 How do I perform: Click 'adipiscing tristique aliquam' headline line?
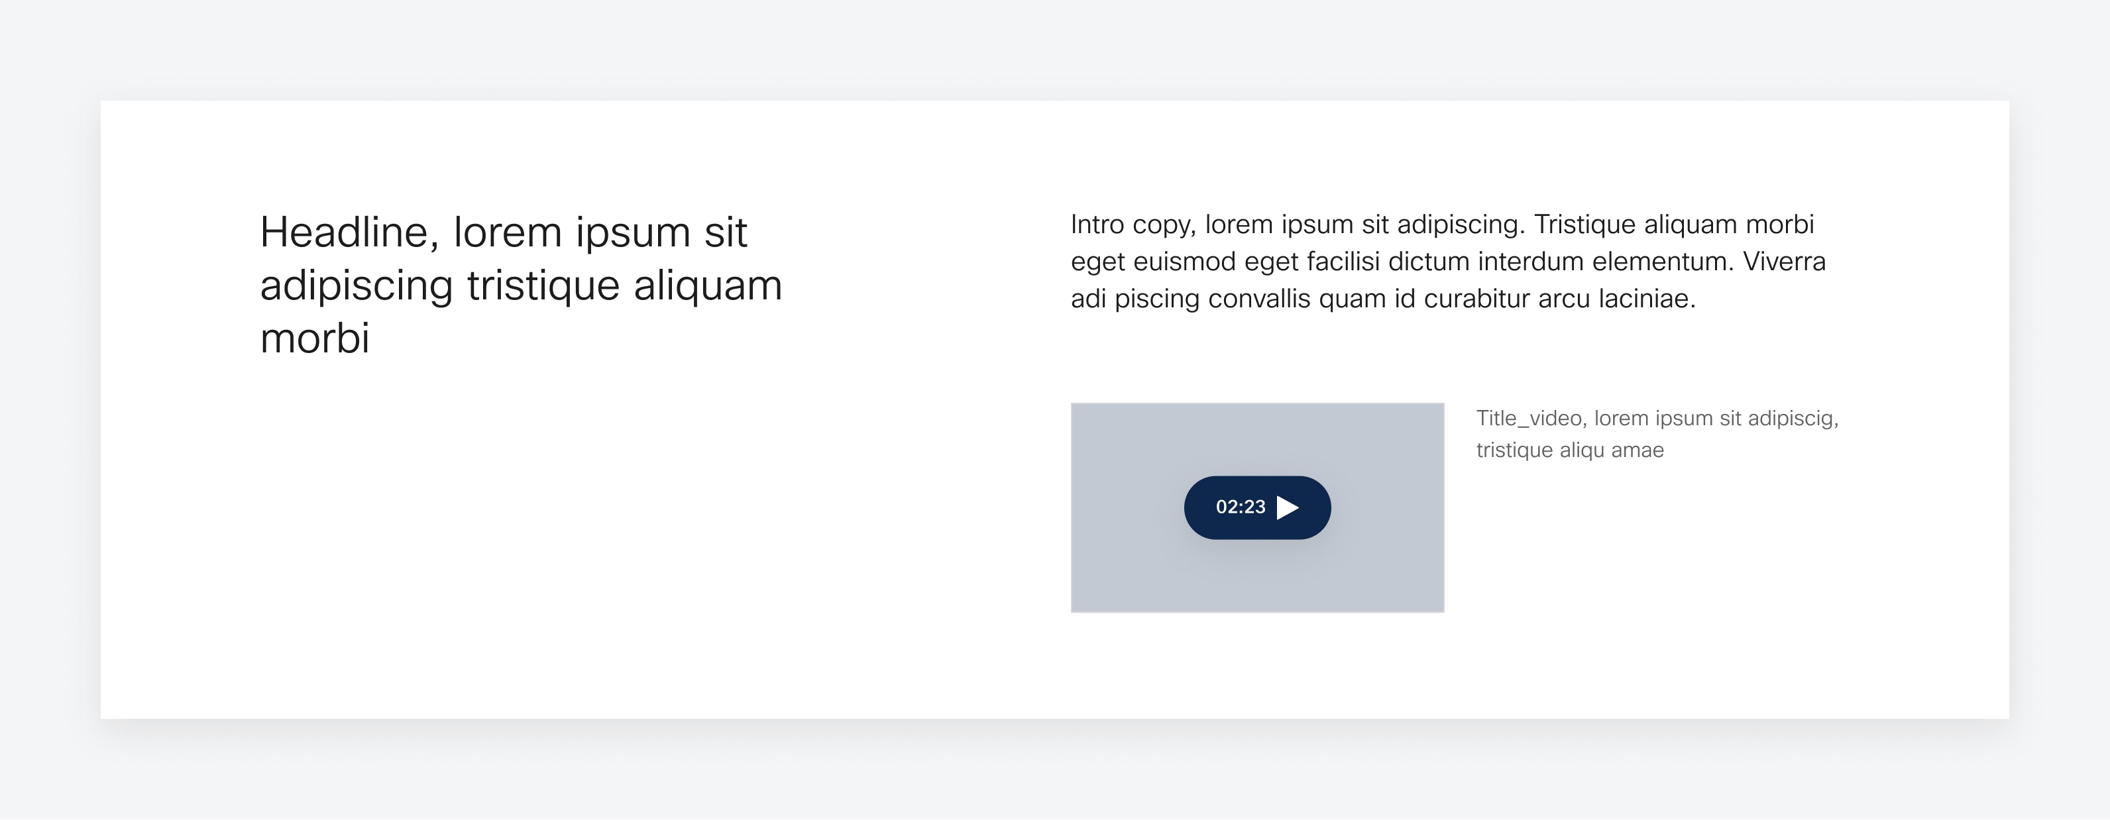pos(521,285)
